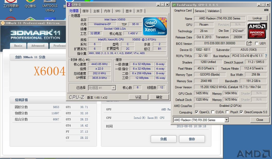Toggle the UEFI checkbox
The image size is (272, 159).
pos(257,43)
